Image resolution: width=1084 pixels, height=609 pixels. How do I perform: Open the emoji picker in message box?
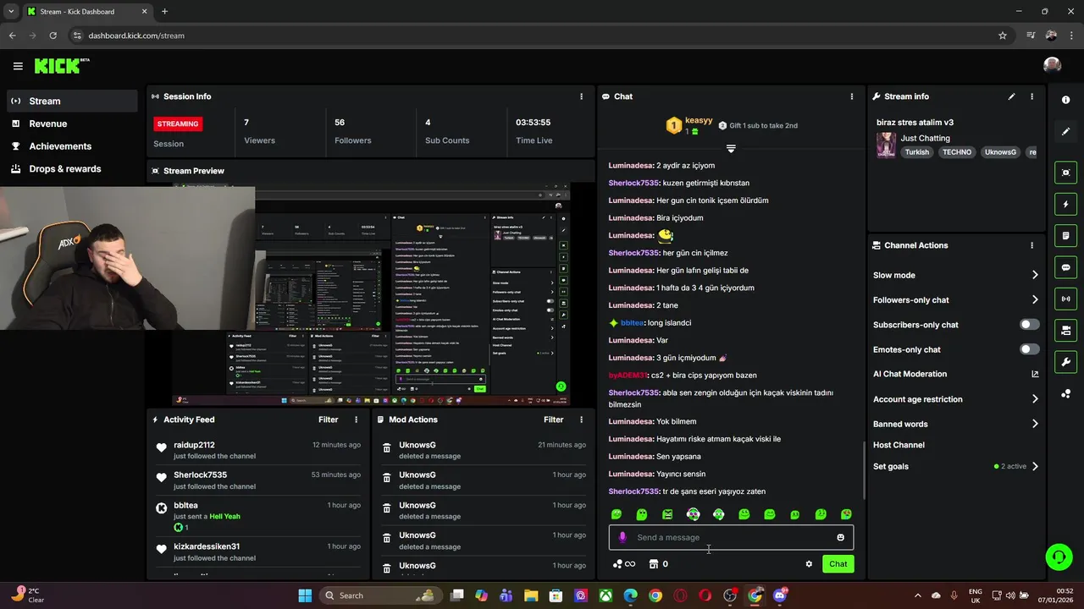coord(840,537)
